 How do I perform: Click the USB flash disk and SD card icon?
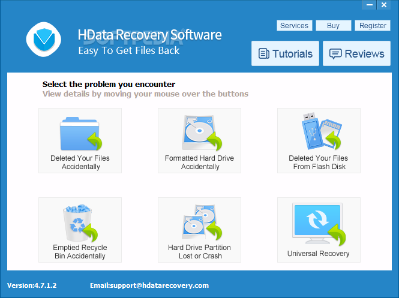pos(322,131)
